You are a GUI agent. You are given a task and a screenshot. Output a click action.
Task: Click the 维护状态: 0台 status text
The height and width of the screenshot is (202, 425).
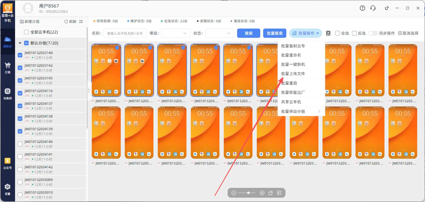(141, 21)
